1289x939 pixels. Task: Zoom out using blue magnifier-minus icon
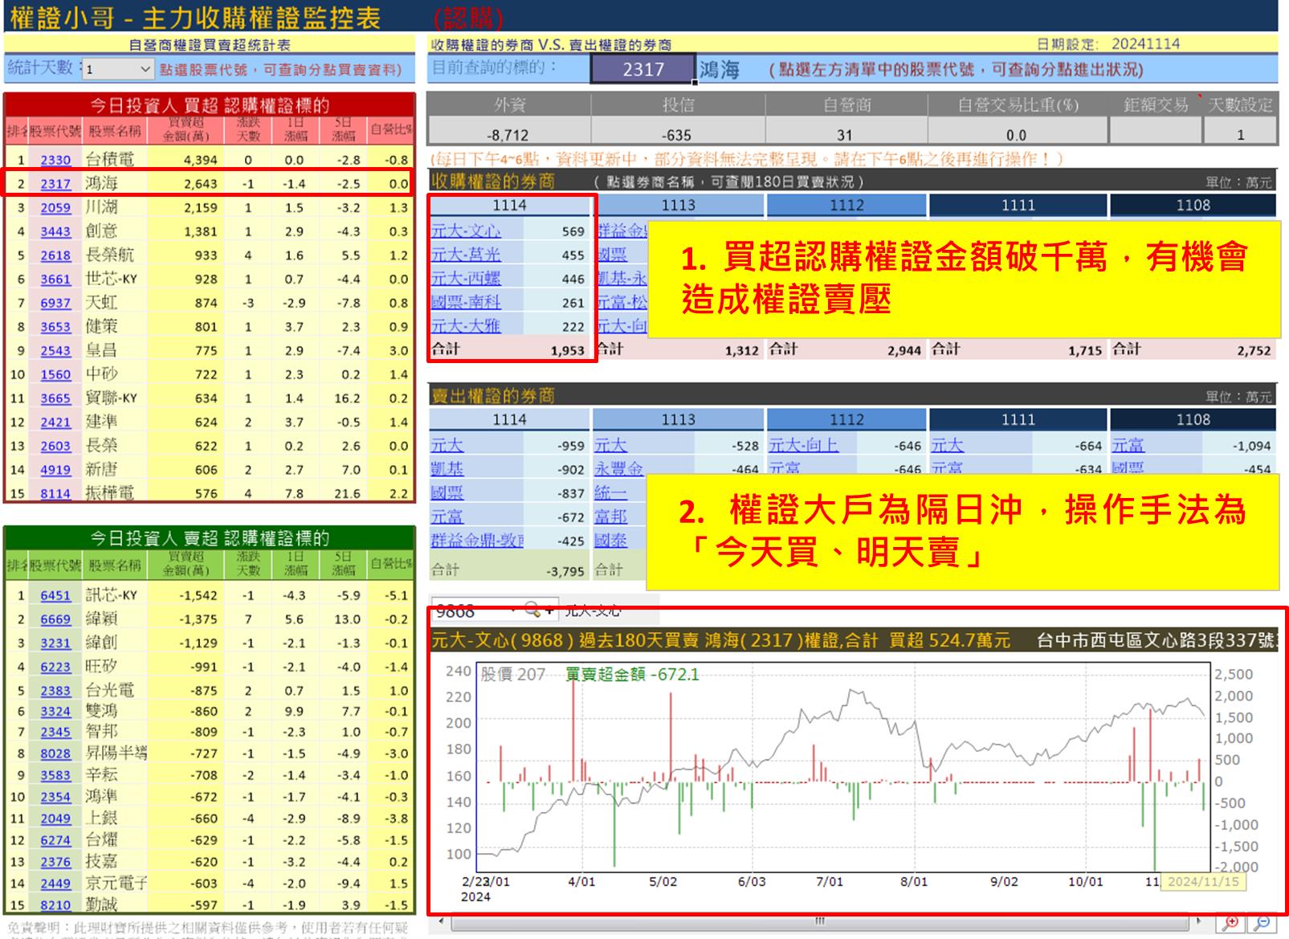click(x=1262, y=921)
